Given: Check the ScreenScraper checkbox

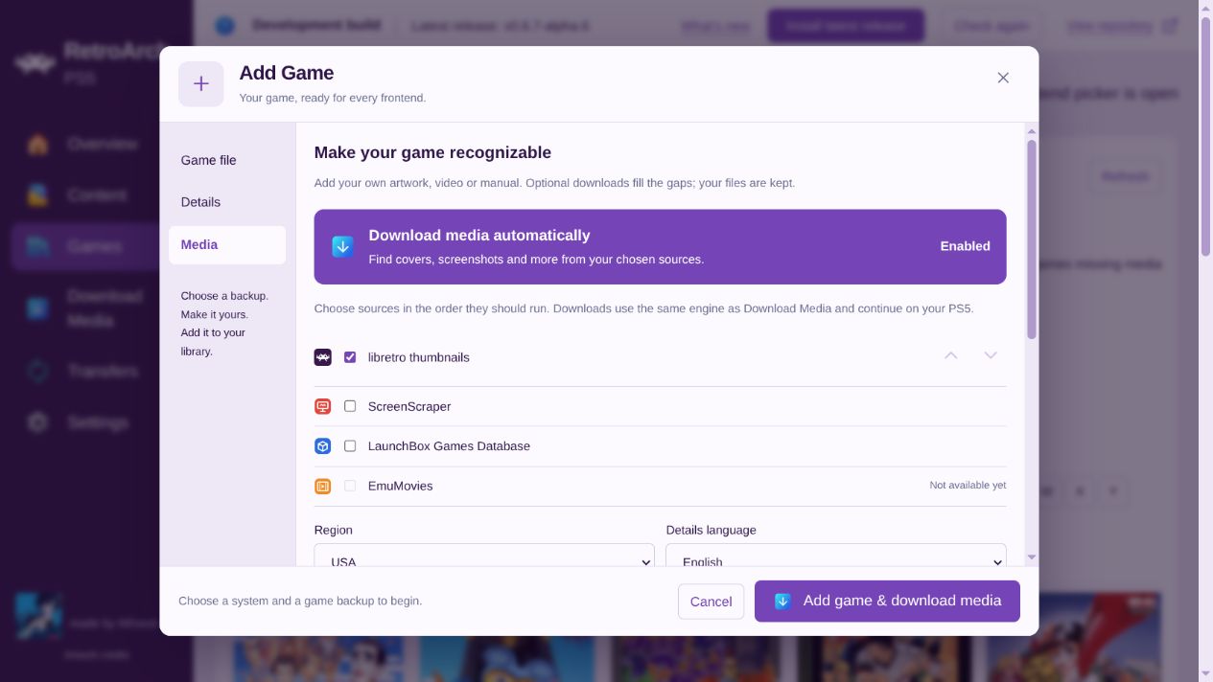Looking at the screenshot, I should pyautogui.click(x=350, y=406).
